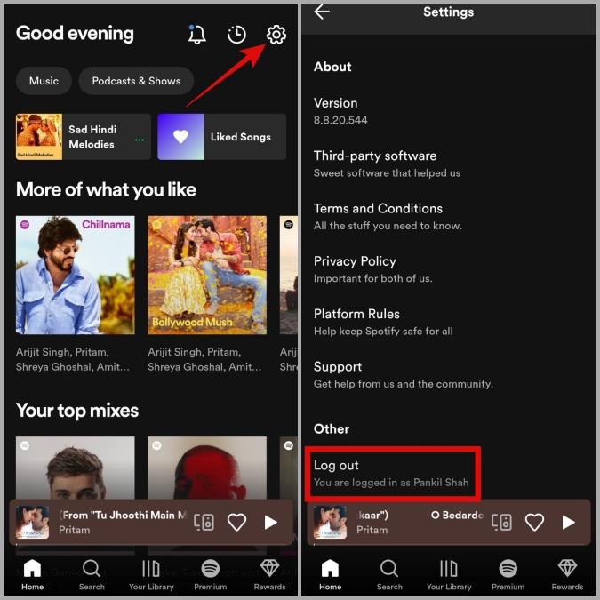The width and height of the screenshot is (600, 600).
Task: Open the Chillnama playlist cover
Action: [76, 276]
